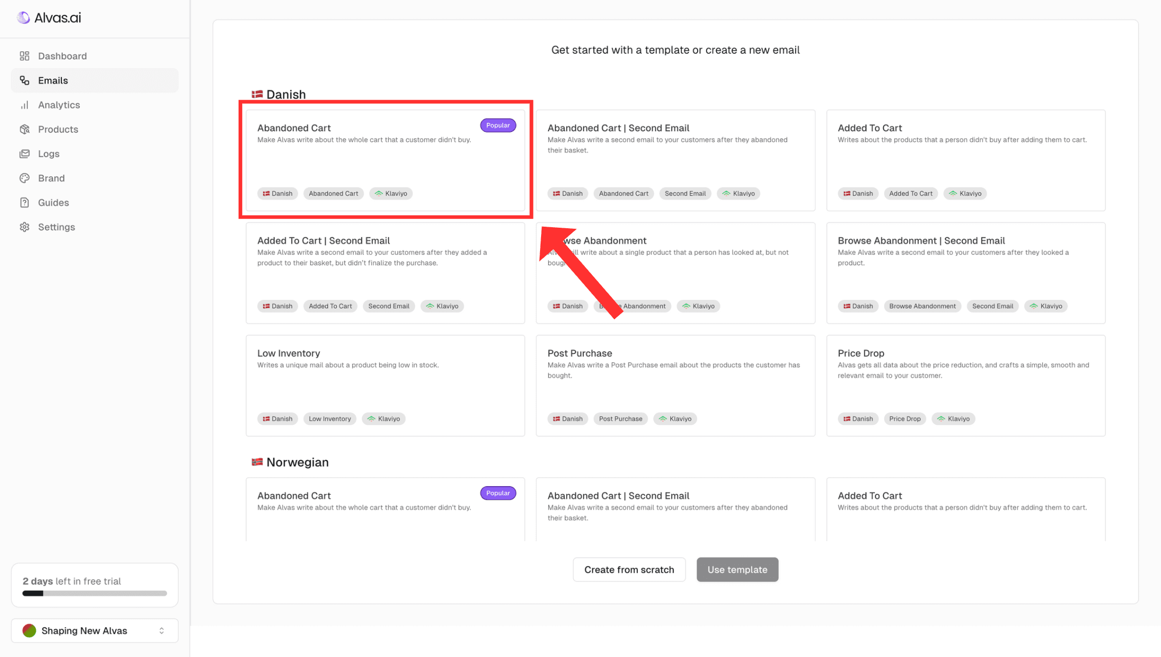Navigate to Logs

pos(95,154)
